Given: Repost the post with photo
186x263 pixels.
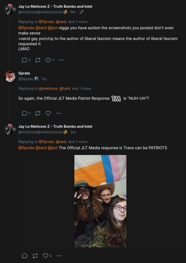Looking at the screenshot, I should (35, 256).
